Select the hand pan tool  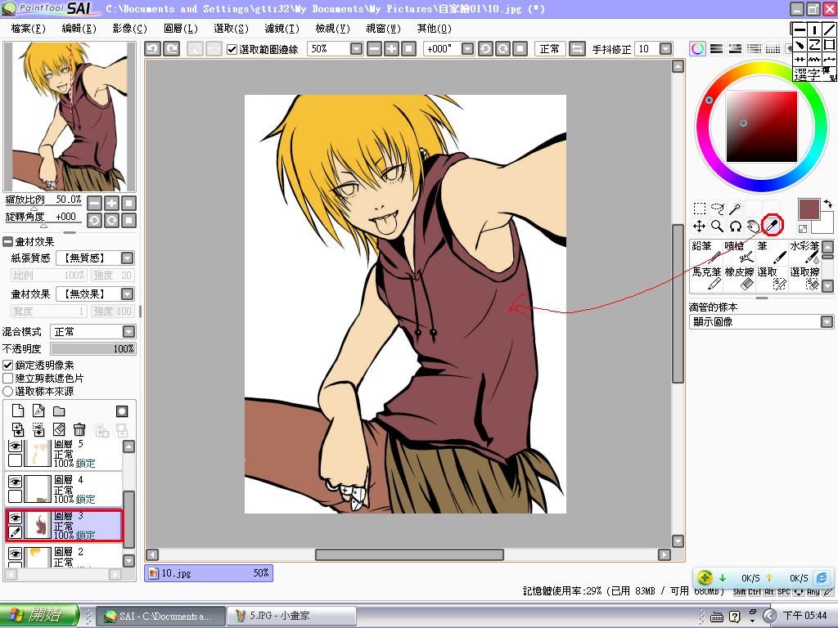pos(753,226)
